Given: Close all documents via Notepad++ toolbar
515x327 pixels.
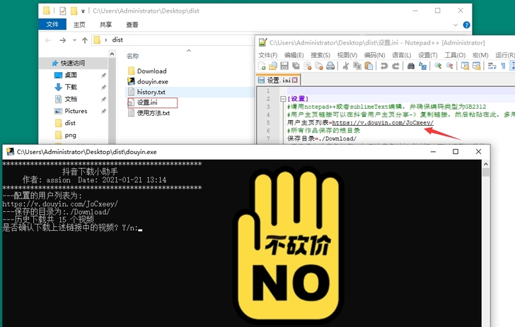Looking at the screenshot, I should tap(319, 66).
